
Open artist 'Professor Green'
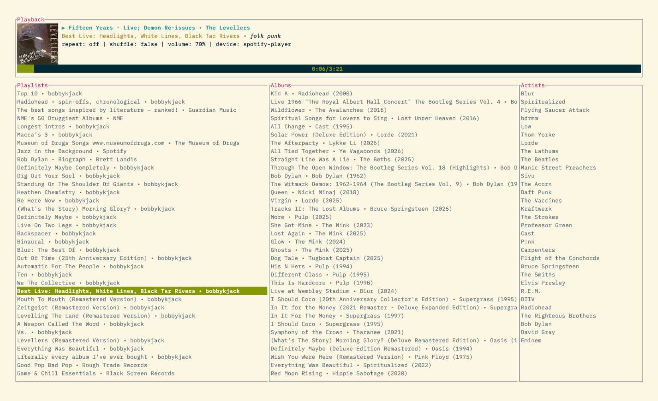tap(547, 225)
